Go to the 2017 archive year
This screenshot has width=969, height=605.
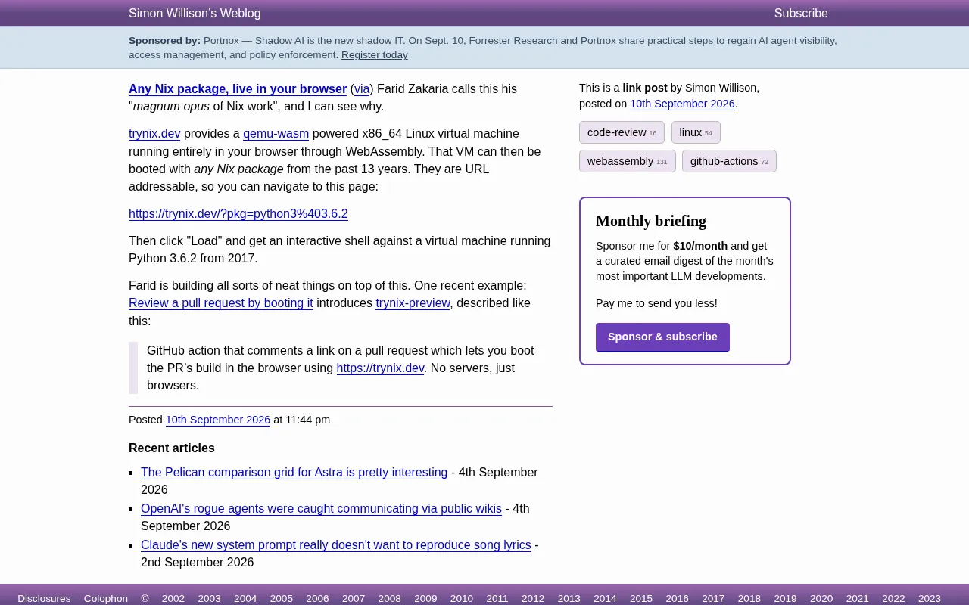713,598
